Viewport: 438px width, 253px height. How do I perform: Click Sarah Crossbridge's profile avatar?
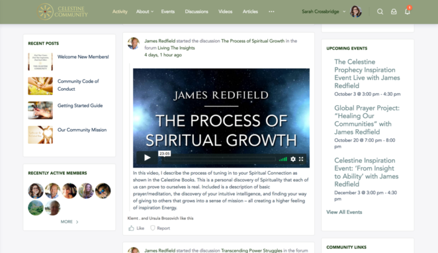pos(356,12)
